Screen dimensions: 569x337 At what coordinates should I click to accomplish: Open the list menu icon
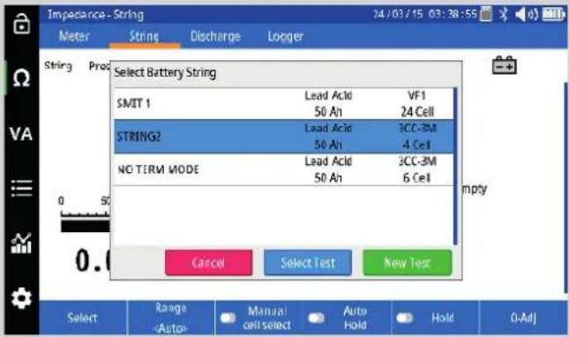[x=21, y=188]
